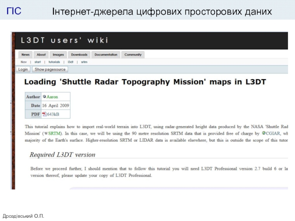Click the 'start' breadcrumb link

pos(38,62)
